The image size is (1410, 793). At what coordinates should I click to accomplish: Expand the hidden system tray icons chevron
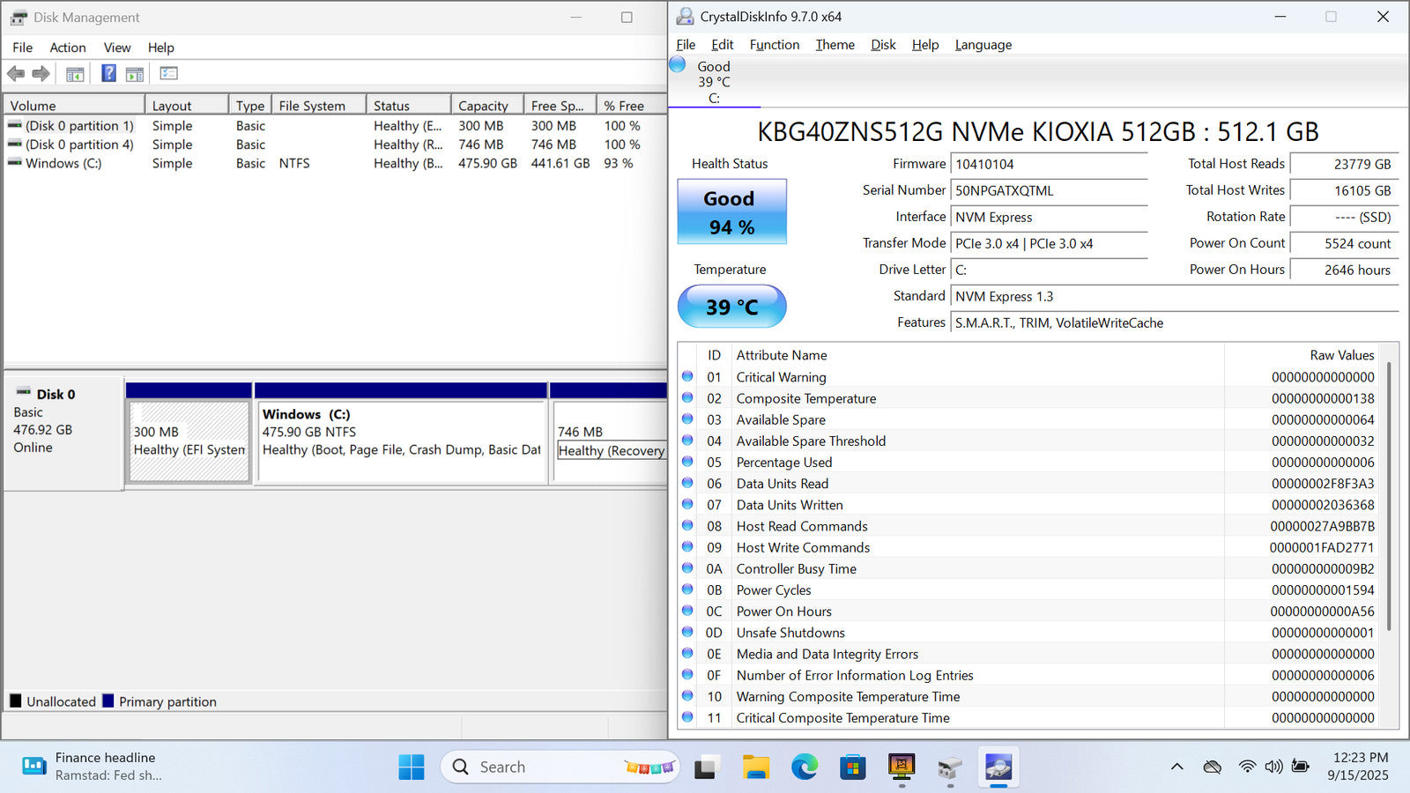pos(1176,767)
